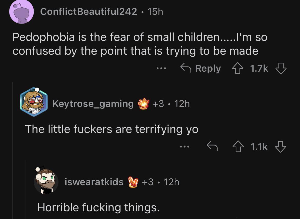The width and height of the screenshot is (300, 219).
Task: Upvote ConflictBeautiful242's comment
Action: (x=238, y=68)
